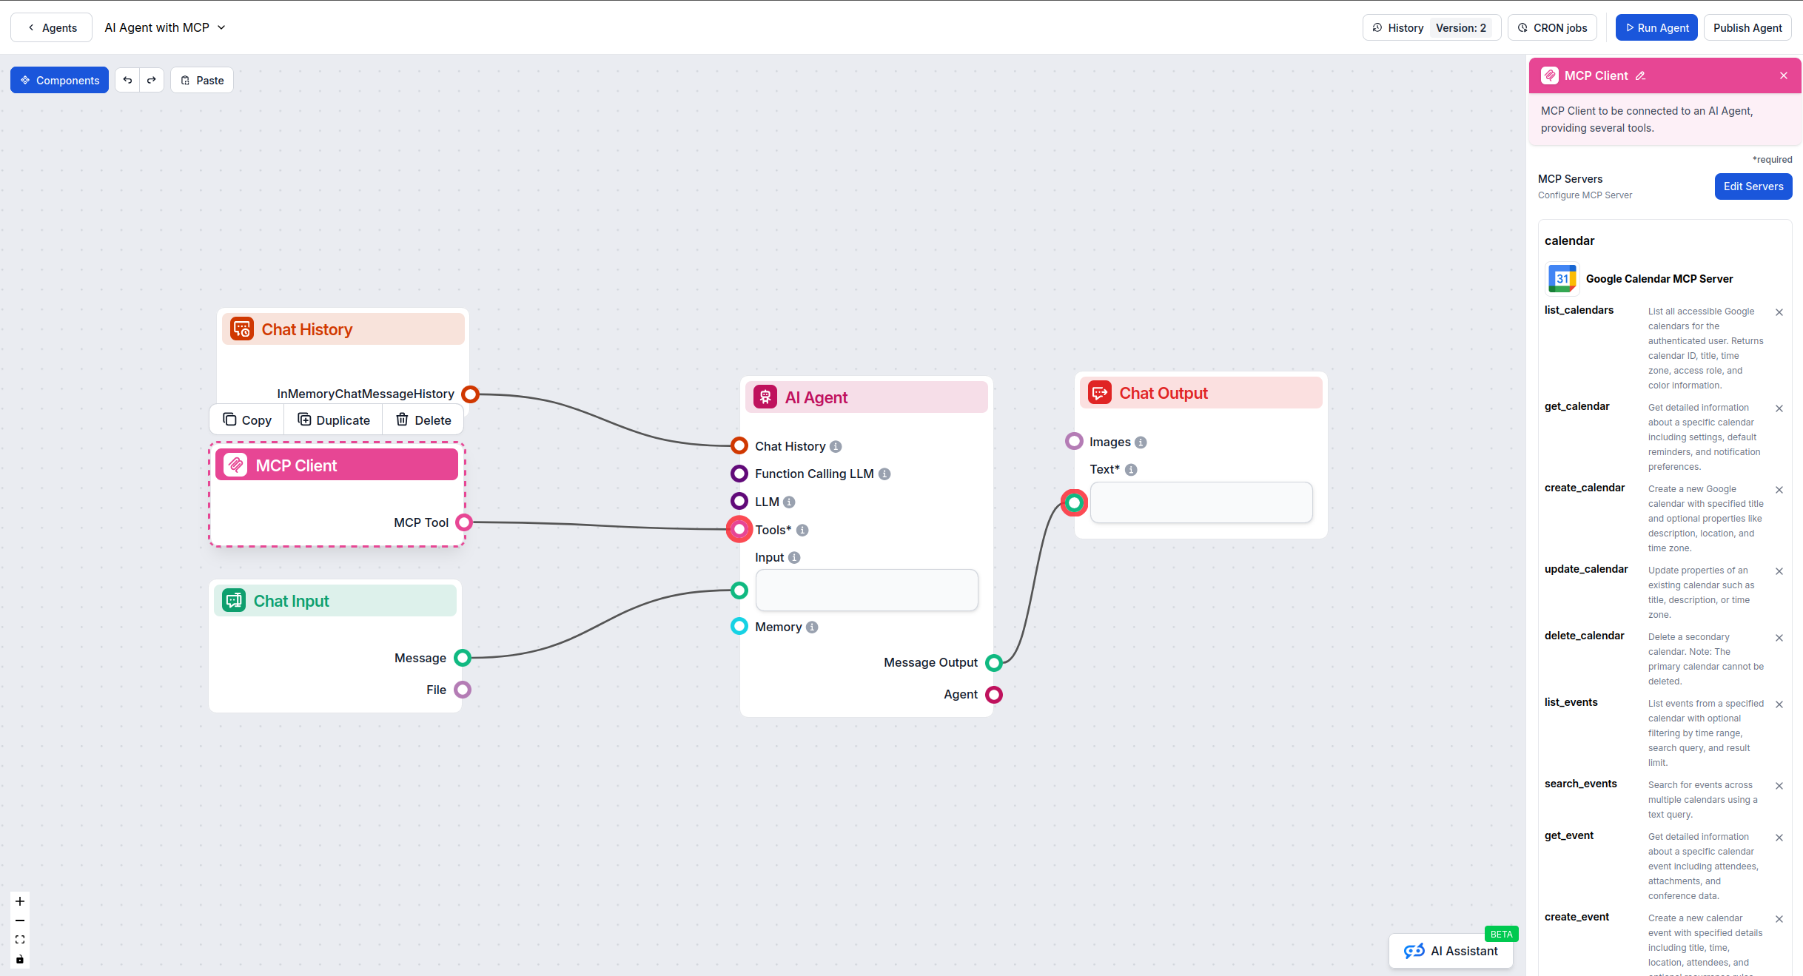Rename MCP Client using the pencil icon
The image size is (1803, 976).
click(1640, 75)
